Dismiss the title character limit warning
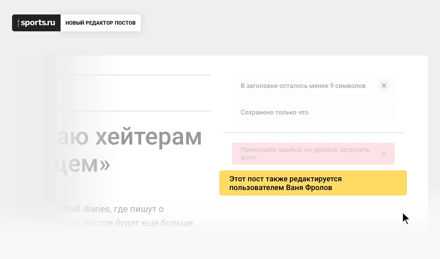Viewport: 440px width, 259px height. click(x=384, y=86)
